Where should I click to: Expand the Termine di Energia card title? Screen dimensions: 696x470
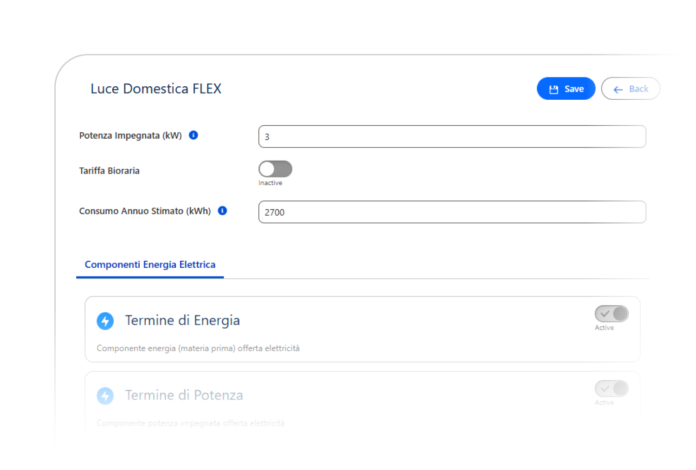(182, 320)
